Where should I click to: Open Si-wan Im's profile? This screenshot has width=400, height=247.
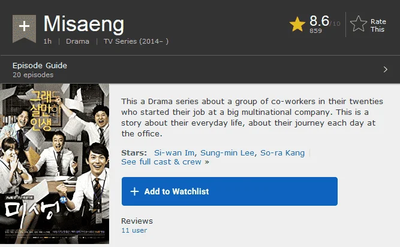coord(174,153)
